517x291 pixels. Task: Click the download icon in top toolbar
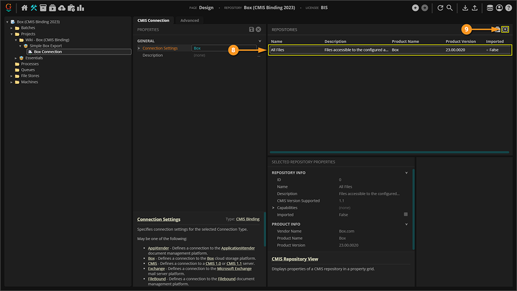tap(465, 8)
